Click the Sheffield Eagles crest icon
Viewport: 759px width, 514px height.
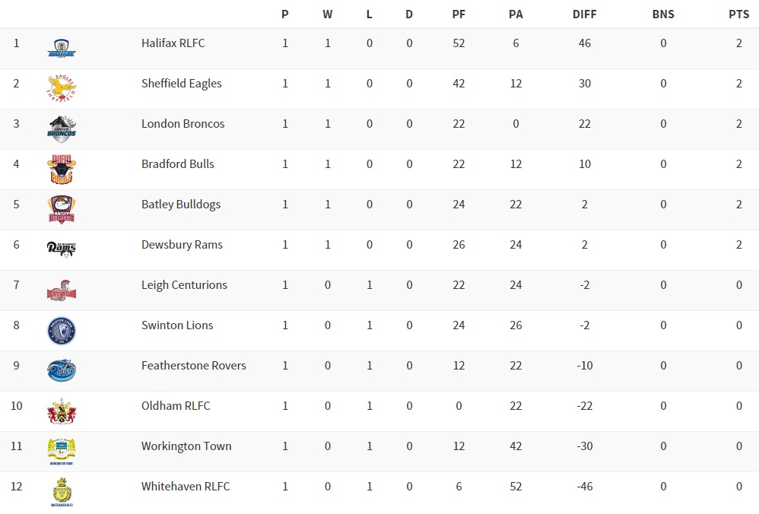pyautogui.click(x=62, y=88)
